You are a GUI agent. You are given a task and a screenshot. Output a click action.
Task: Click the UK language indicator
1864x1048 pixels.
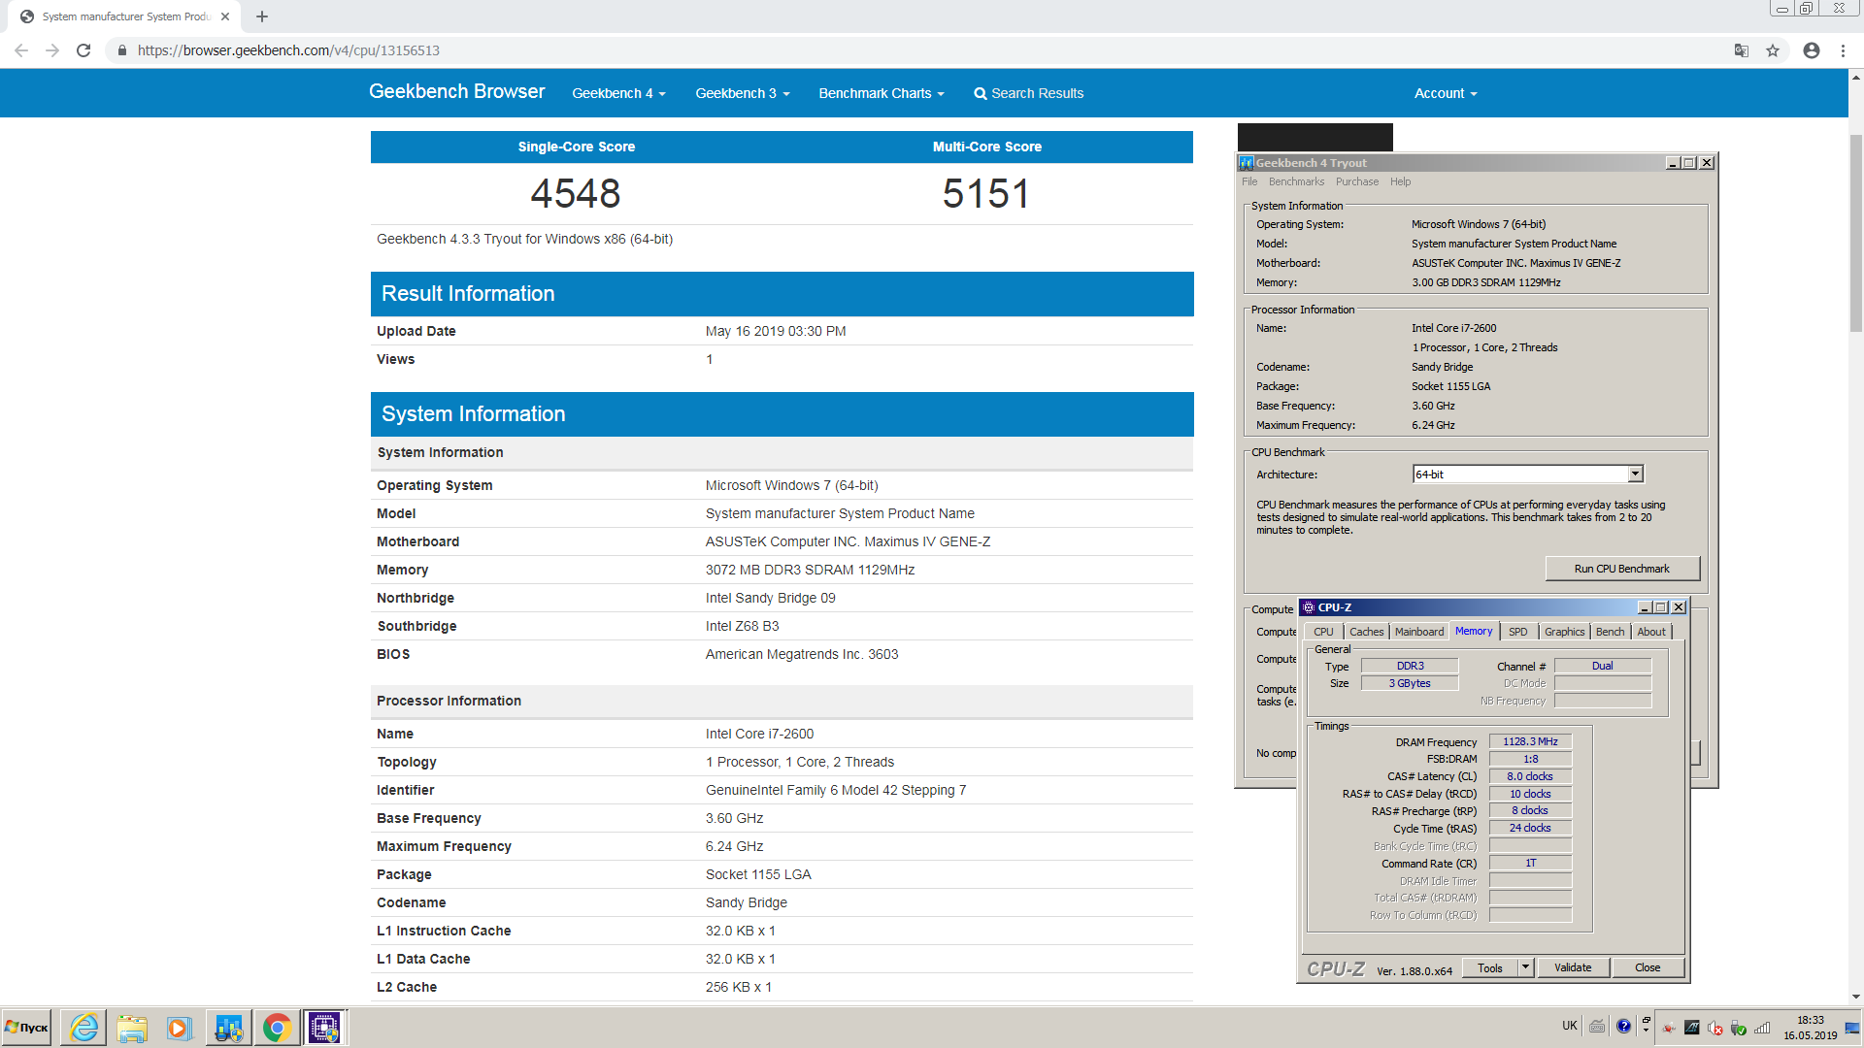tap(1569, 1026)
